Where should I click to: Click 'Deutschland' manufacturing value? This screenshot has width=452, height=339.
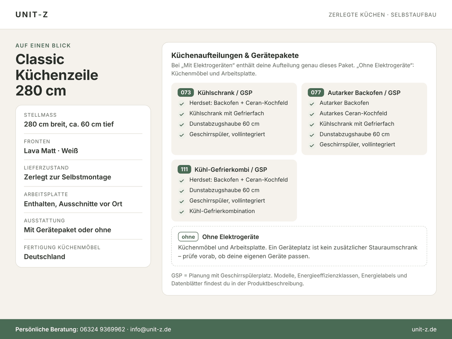(44, 257)
